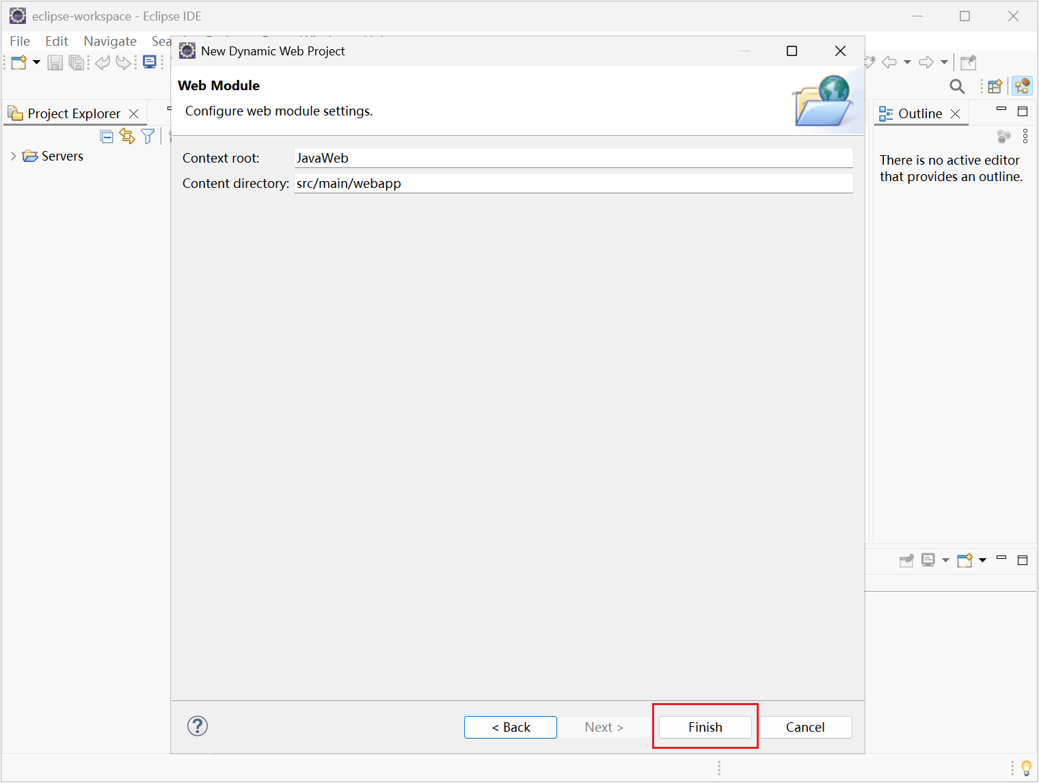Close the Project Explorer view
Image resolution: width=1039 pixels, height=783 pixels.
tap(134, 113)
